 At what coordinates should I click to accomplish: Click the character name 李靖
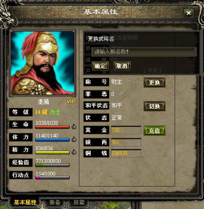43,102
